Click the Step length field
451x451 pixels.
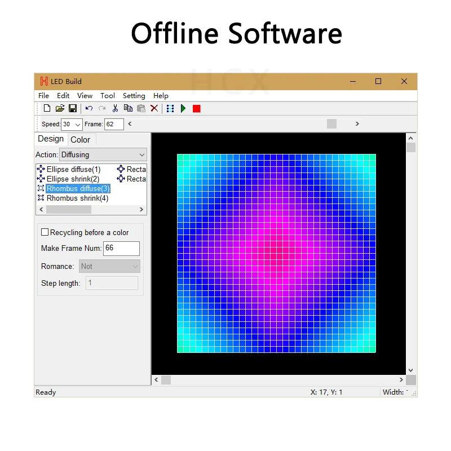point(112,283)
